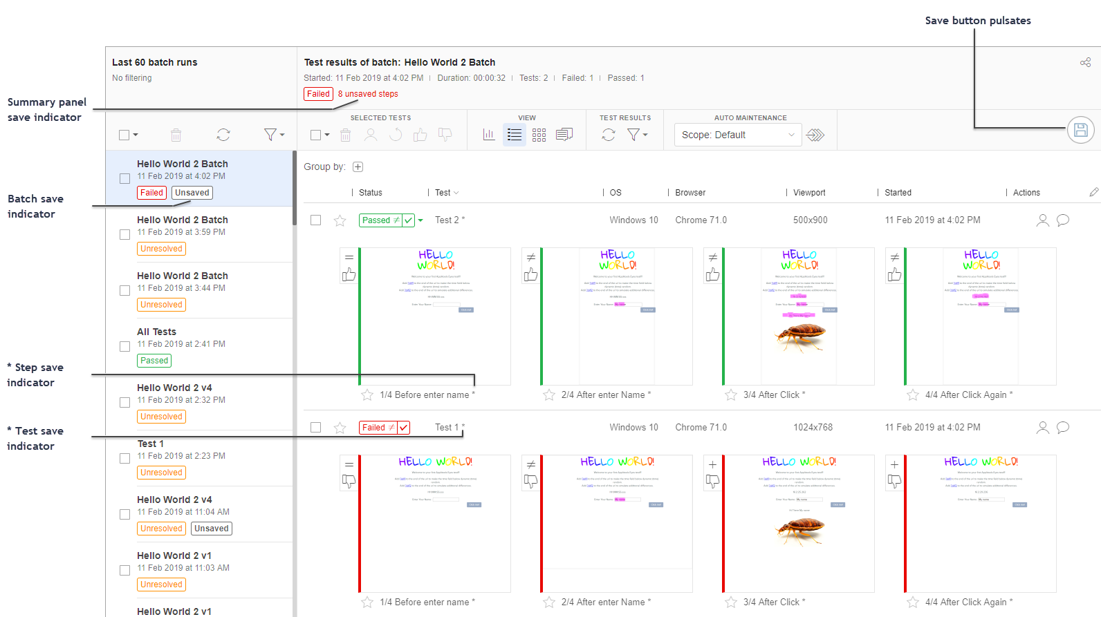Refresh the batch runs list

(223, 135)
